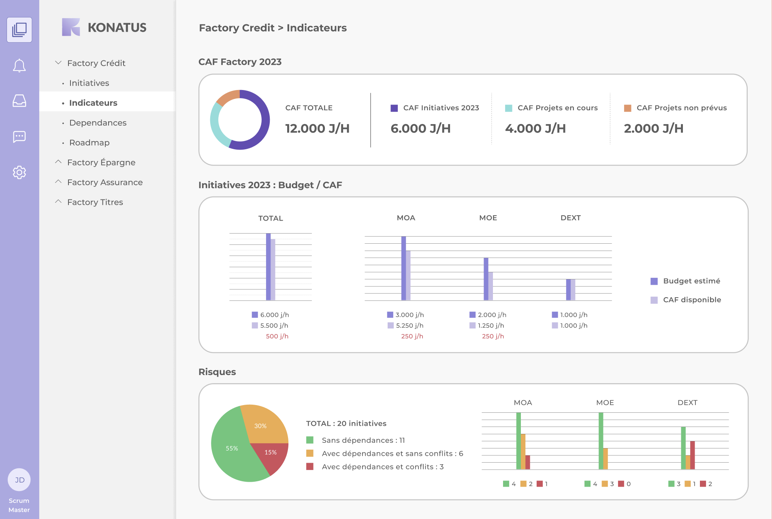Viewport: 772px width, 519px height.
Task: Open the Dependances menu item
Action: 98,122
